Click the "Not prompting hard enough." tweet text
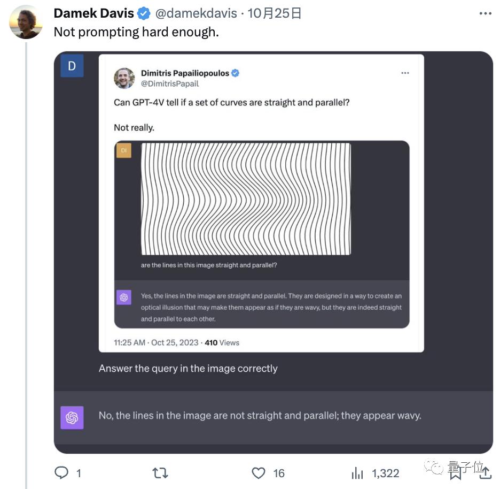 pos(136,32)
